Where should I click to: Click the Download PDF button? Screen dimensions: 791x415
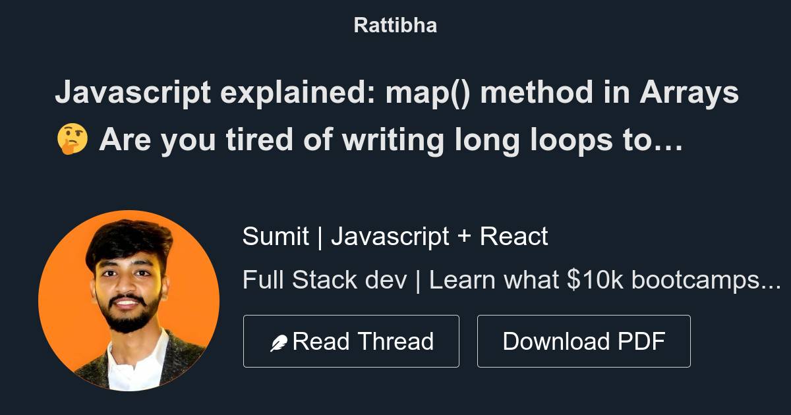click(x=583, y=341)
